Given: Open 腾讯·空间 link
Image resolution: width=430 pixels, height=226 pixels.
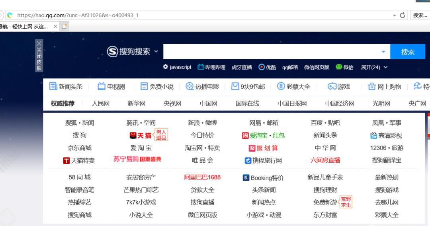Looking at the screenshot, I should 141,123.
